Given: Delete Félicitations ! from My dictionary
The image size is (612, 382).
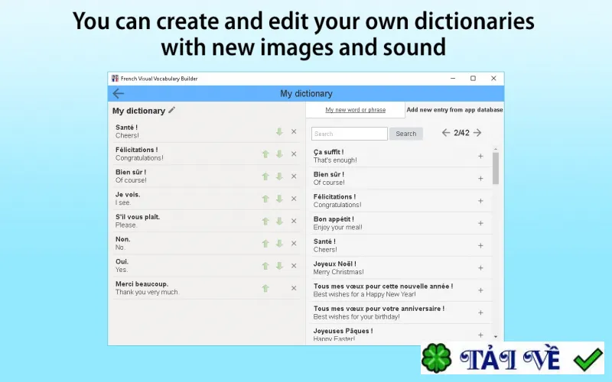Looking at the screenshot, I should [x=294, y=154].
